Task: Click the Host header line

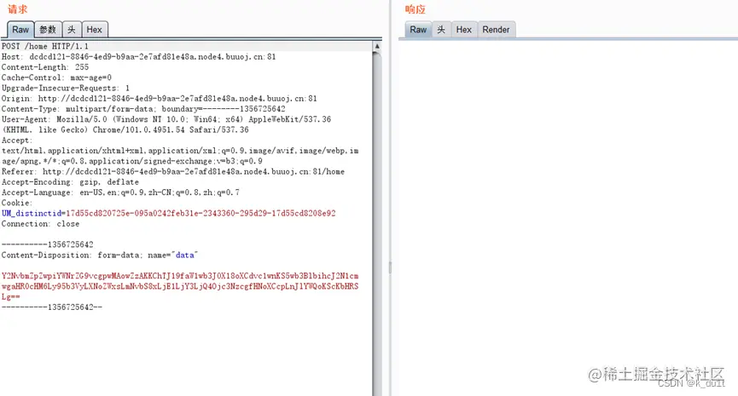Action: 138,56
